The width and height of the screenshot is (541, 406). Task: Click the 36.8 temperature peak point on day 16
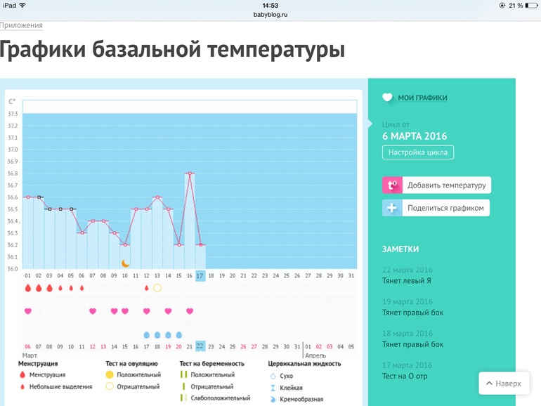coord(190,173)
